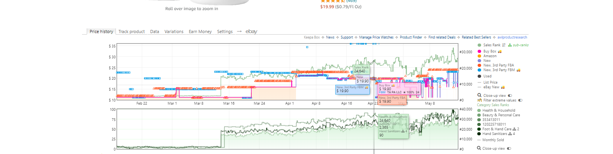Open Support link
Viewport: 613px width, 154px height.
[347, 37]
